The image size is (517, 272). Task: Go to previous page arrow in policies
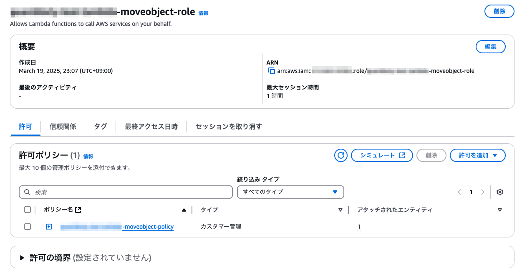click(x=459, y=192)
